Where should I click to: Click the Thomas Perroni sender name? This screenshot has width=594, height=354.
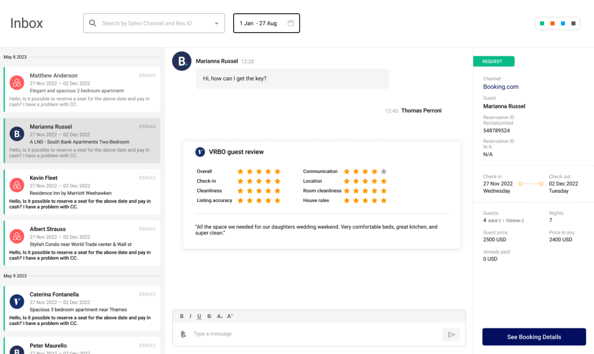click(421, 111)
